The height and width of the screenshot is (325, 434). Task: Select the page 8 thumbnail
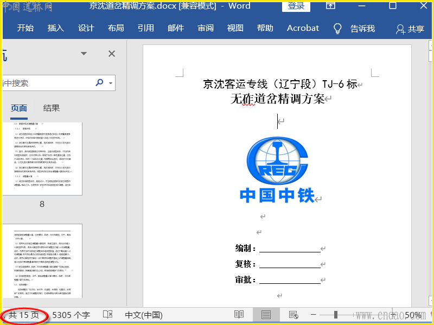click(42, 159)
